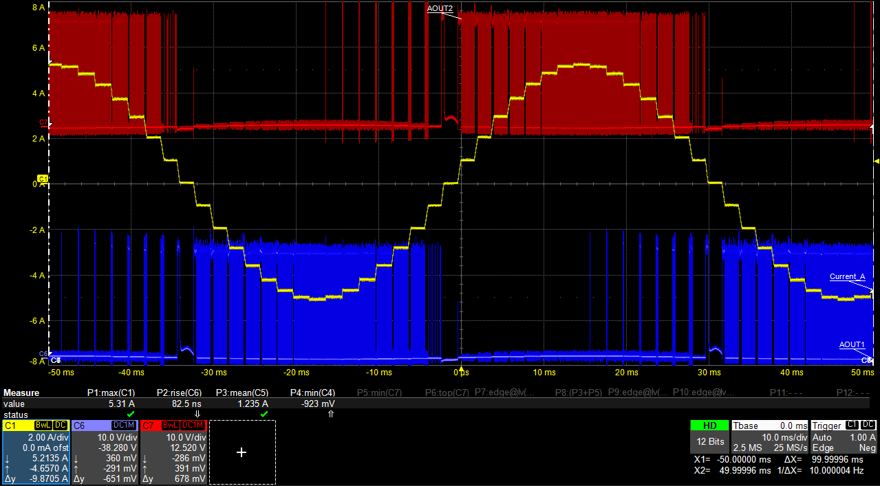
Task: Click the green HD acquisition mode indicator
Action: 709,425
